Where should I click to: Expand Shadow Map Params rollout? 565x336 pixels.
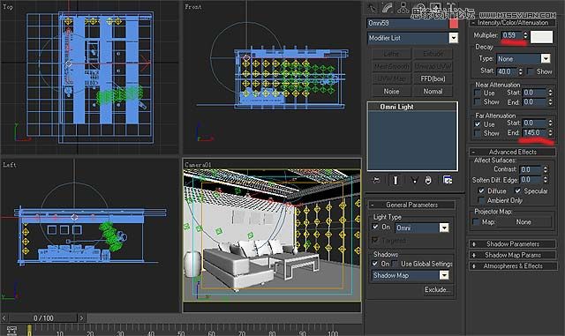pos(512,255)
